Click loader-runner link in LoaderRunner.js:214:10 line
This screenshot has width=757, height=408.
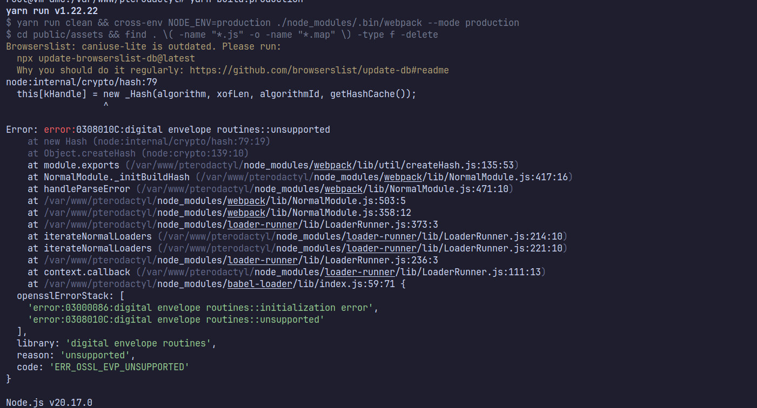(x=381, y=236)
